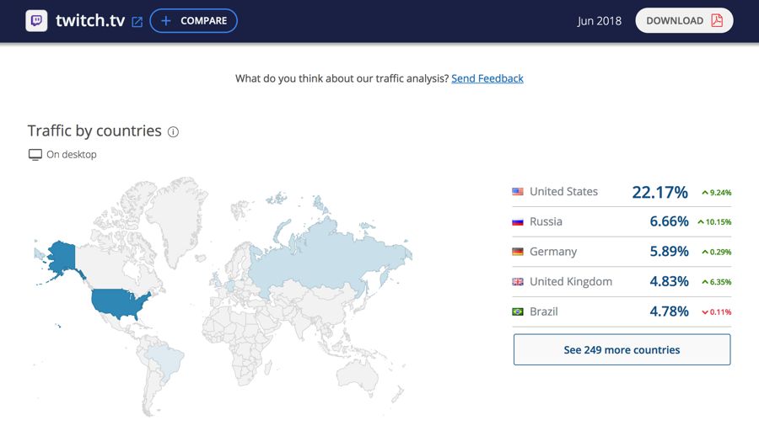
Task: Select the Brazil country name
Action: [544, 311]
